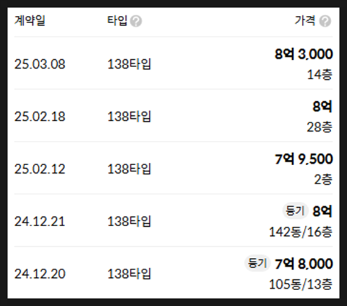Click the 14층 floor label
347x306 pixels.
pos(320,75)
